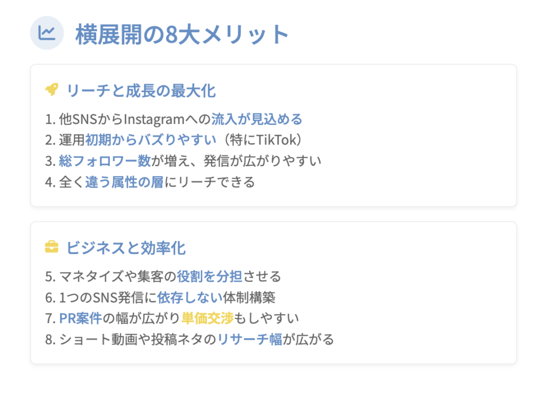Click the yellow rocket icon

pos(51,90)
